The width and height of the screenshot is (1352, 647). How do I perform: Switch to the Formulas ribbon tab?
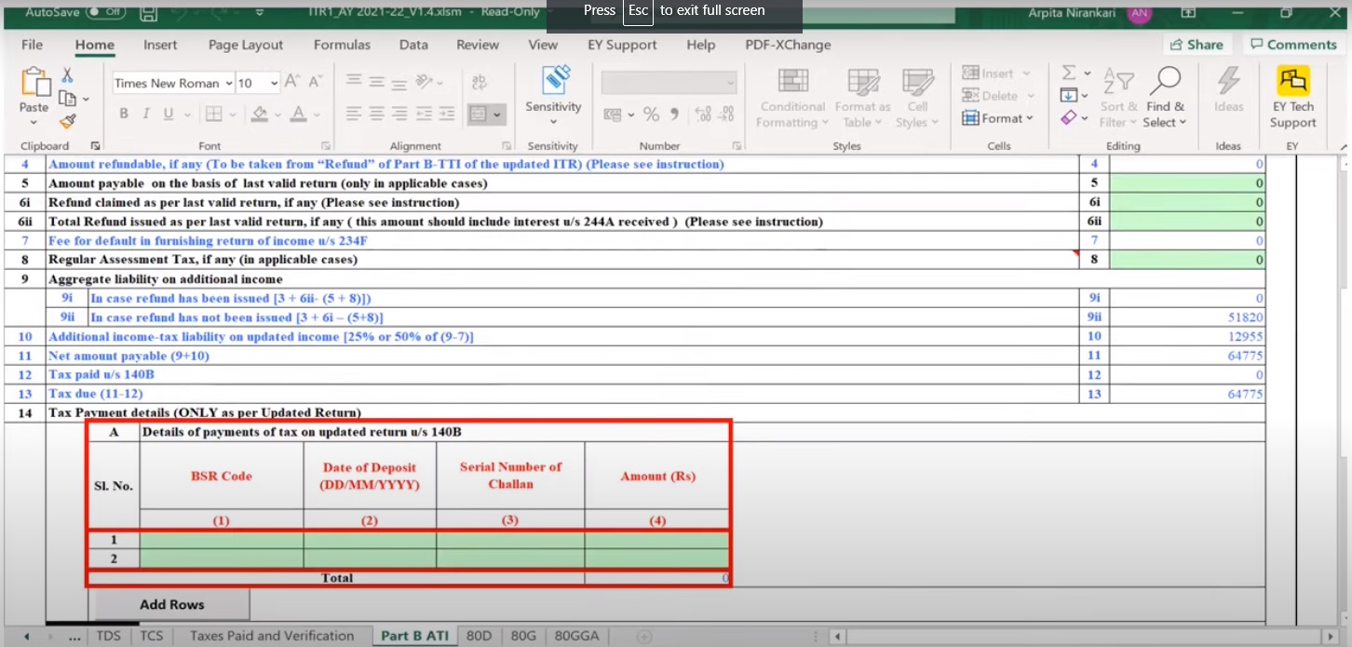(342, 45)
